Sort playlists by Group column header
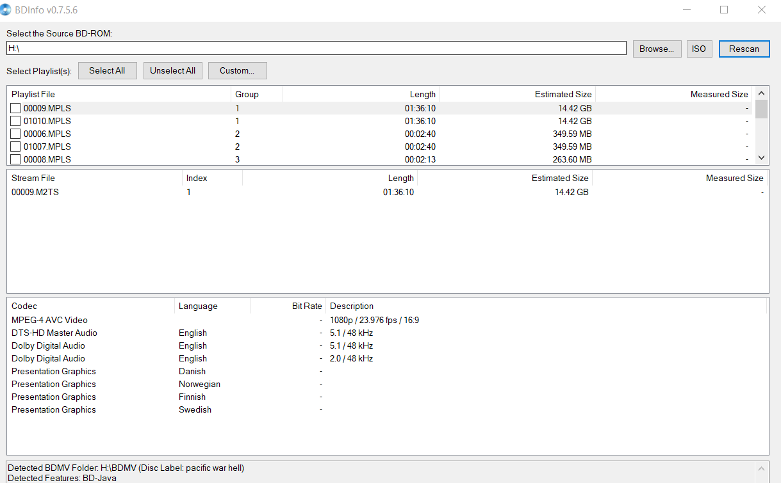781x483 pixels. (x=257, y=94)
